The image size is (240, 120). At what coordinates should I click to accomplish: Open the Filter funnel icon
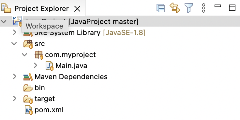(x=189, y=8)
